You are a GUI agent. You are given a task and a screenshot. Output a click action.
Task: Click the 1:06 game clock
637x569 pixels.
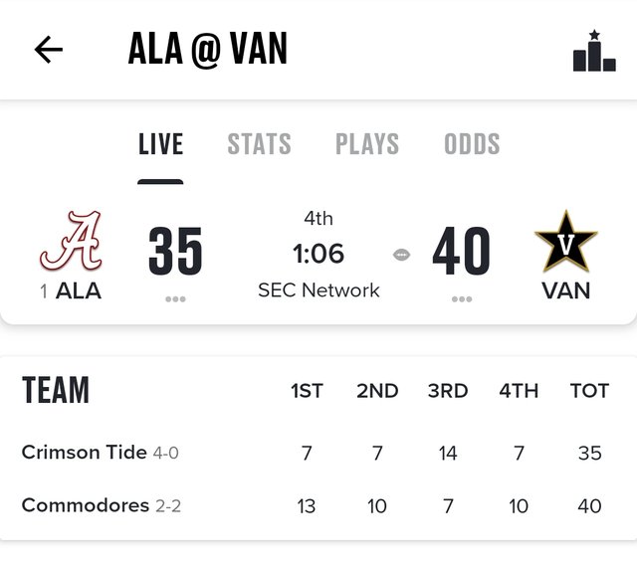click(x=318, y=254)
